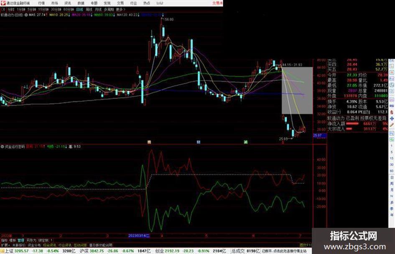
Task: Click the orange info marker below the candlesticks
Action: click(x=149, y=142)
